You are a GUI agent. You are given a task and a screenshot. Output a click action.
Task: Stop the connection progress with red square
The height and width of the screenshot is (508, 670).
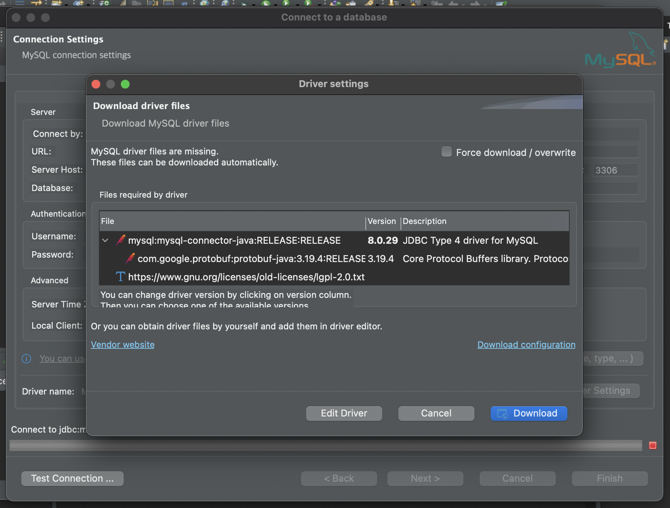pyautogui.click(x=652, y=445)
